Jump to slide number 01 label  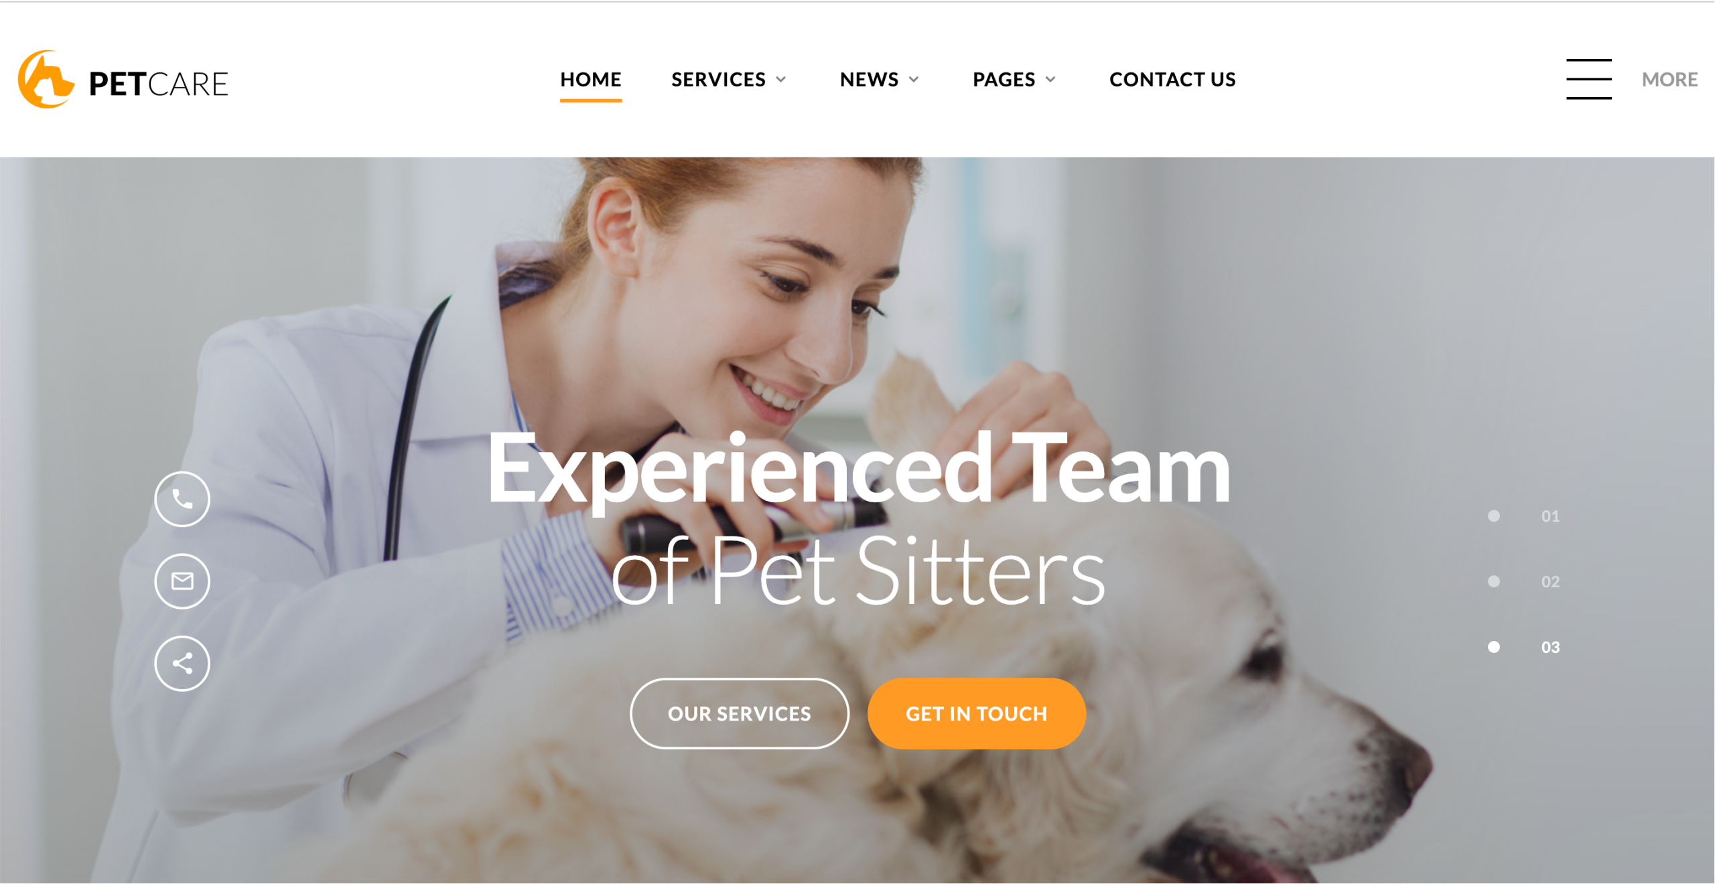1550,516
